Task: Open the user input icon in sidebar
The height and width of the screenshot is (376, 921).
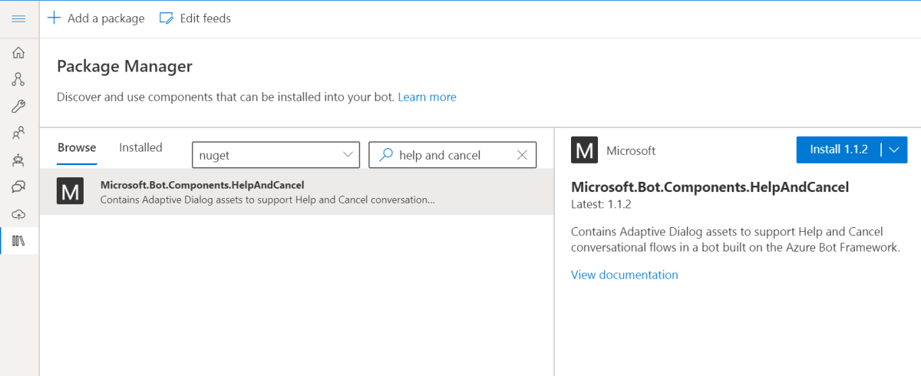Action: [19, 134]
